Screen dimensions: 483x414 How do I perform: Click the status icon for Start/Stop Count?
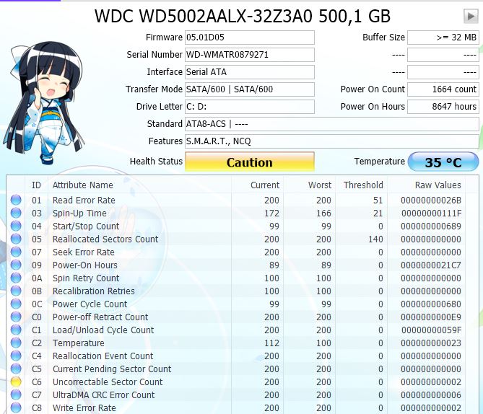point(16,226)
